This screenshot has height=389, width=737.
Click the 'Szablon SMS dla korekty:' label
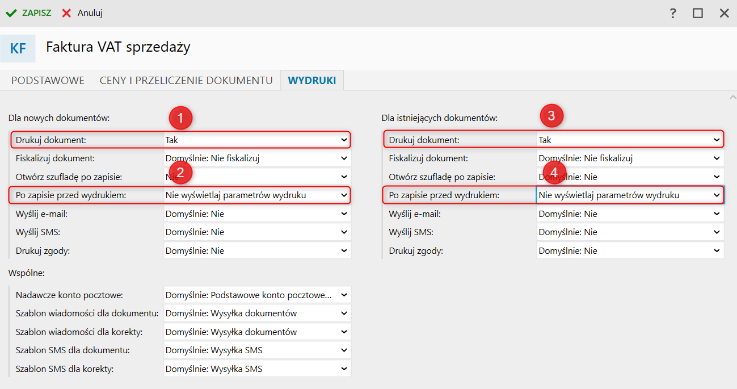65,369
